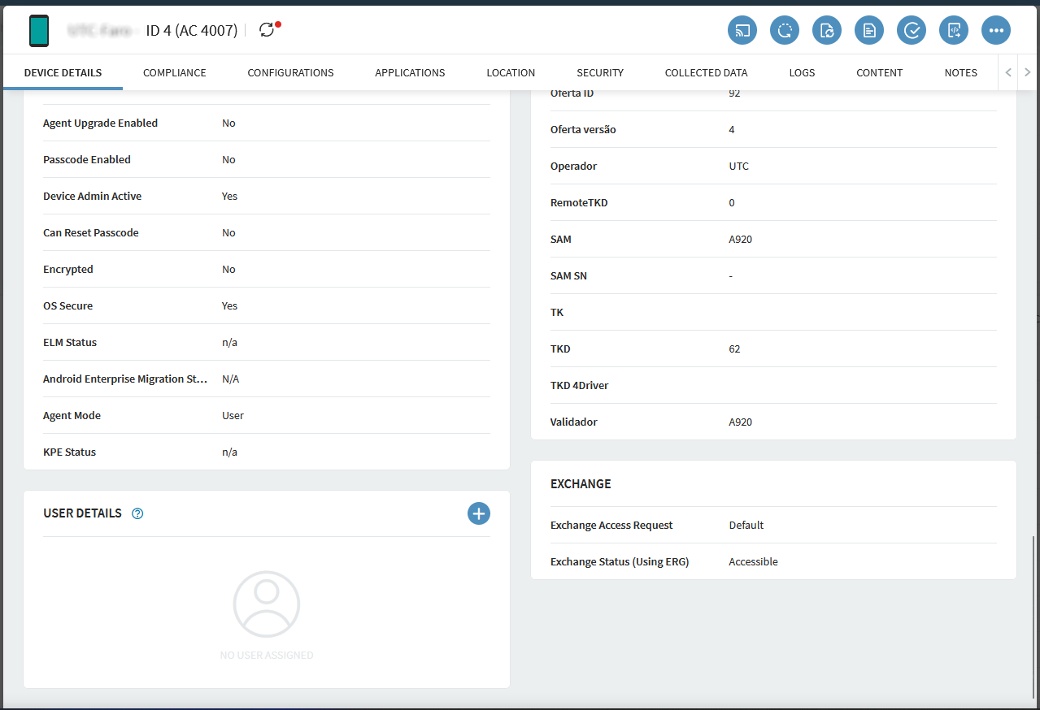Click the sync files icon
Screen dimensions: 1040x710
[x=827, y=31]
